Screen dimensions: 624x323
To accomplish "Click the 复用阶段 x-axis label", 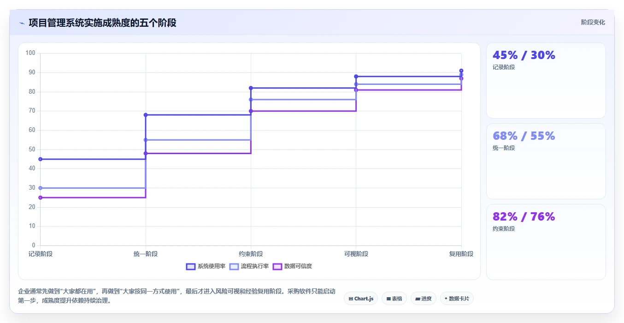I will [461, 254].
